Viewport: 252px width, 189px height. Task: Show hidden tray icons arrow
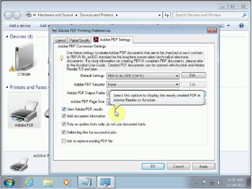(x=197, y=182)
